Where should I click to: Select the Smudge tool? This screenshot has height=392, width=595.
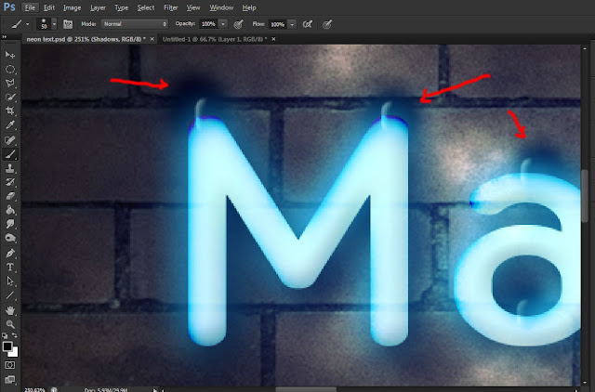tap(10, 225)
